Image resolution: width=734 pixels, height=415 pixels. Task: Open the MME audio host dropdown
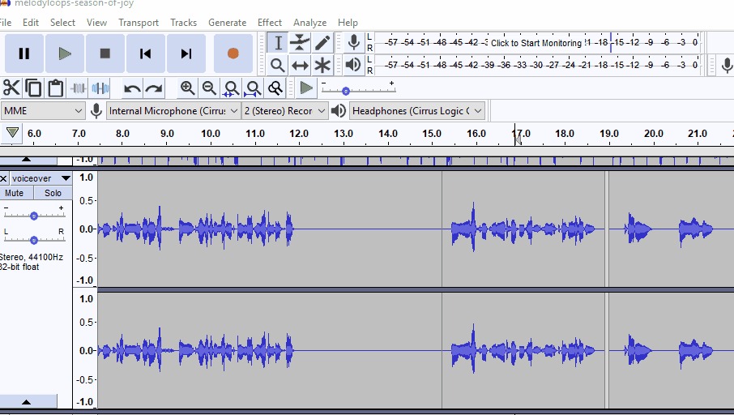[43, 111]
